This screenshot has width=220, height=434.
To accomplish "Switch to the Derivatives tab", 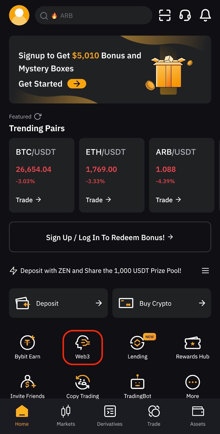I will pos(110,416).
